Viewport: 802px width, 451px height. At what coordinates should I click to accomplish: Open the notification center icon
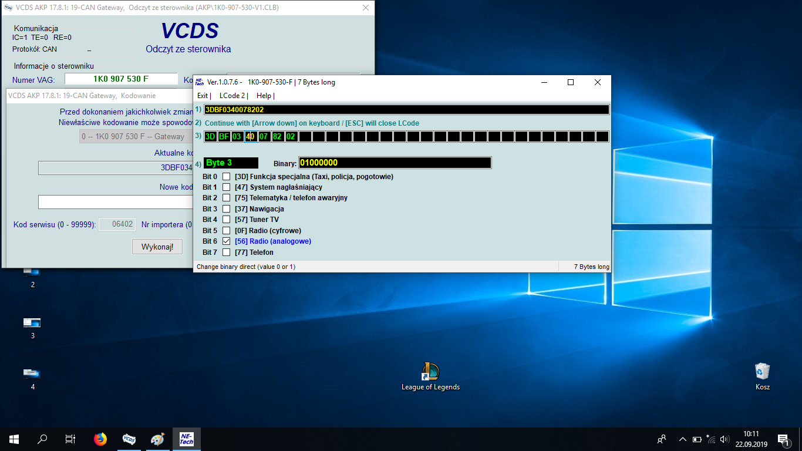click(783, 439)
